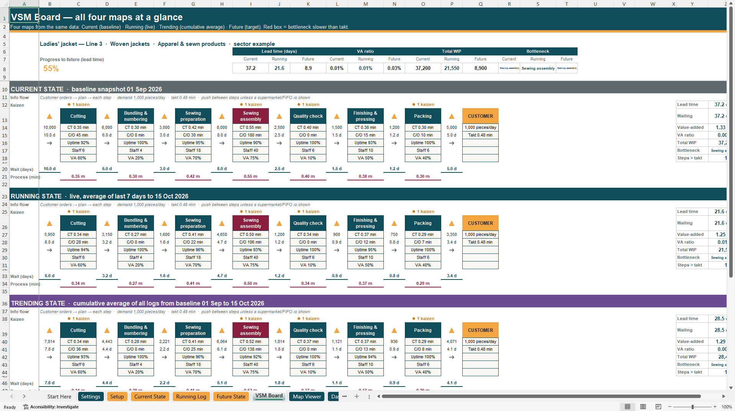
Task: Select Future lead time 8.9 cell
Action: (x=308, y=68)
